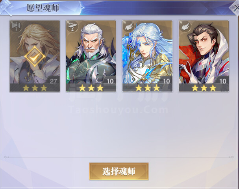Click level 27 badge on blonde hero

point(53,81)
